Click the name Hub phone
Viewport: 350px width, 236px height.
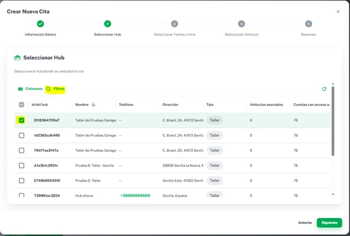tap(84, 196)
